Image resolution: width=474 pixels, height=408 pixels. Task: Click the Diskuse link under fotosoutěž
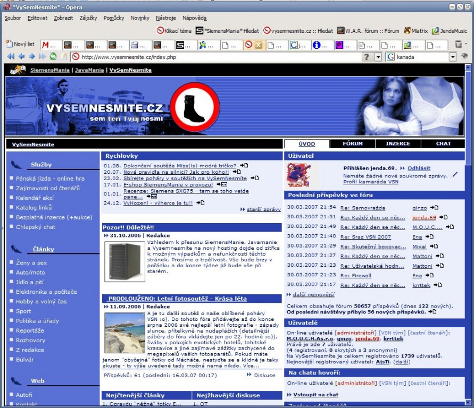[x=264, y=375]
